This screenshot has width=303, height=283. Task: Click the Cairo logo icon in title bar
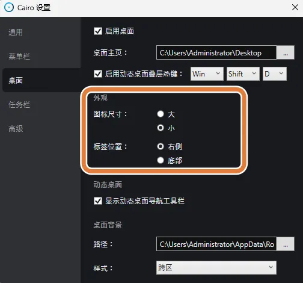point(9,8)
